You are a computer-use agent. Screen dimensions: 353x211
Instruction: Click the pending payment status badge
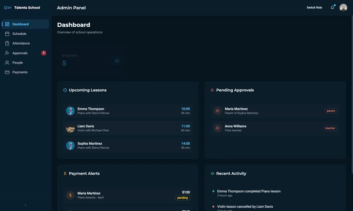pyautogui.click(x=183, y=198)
